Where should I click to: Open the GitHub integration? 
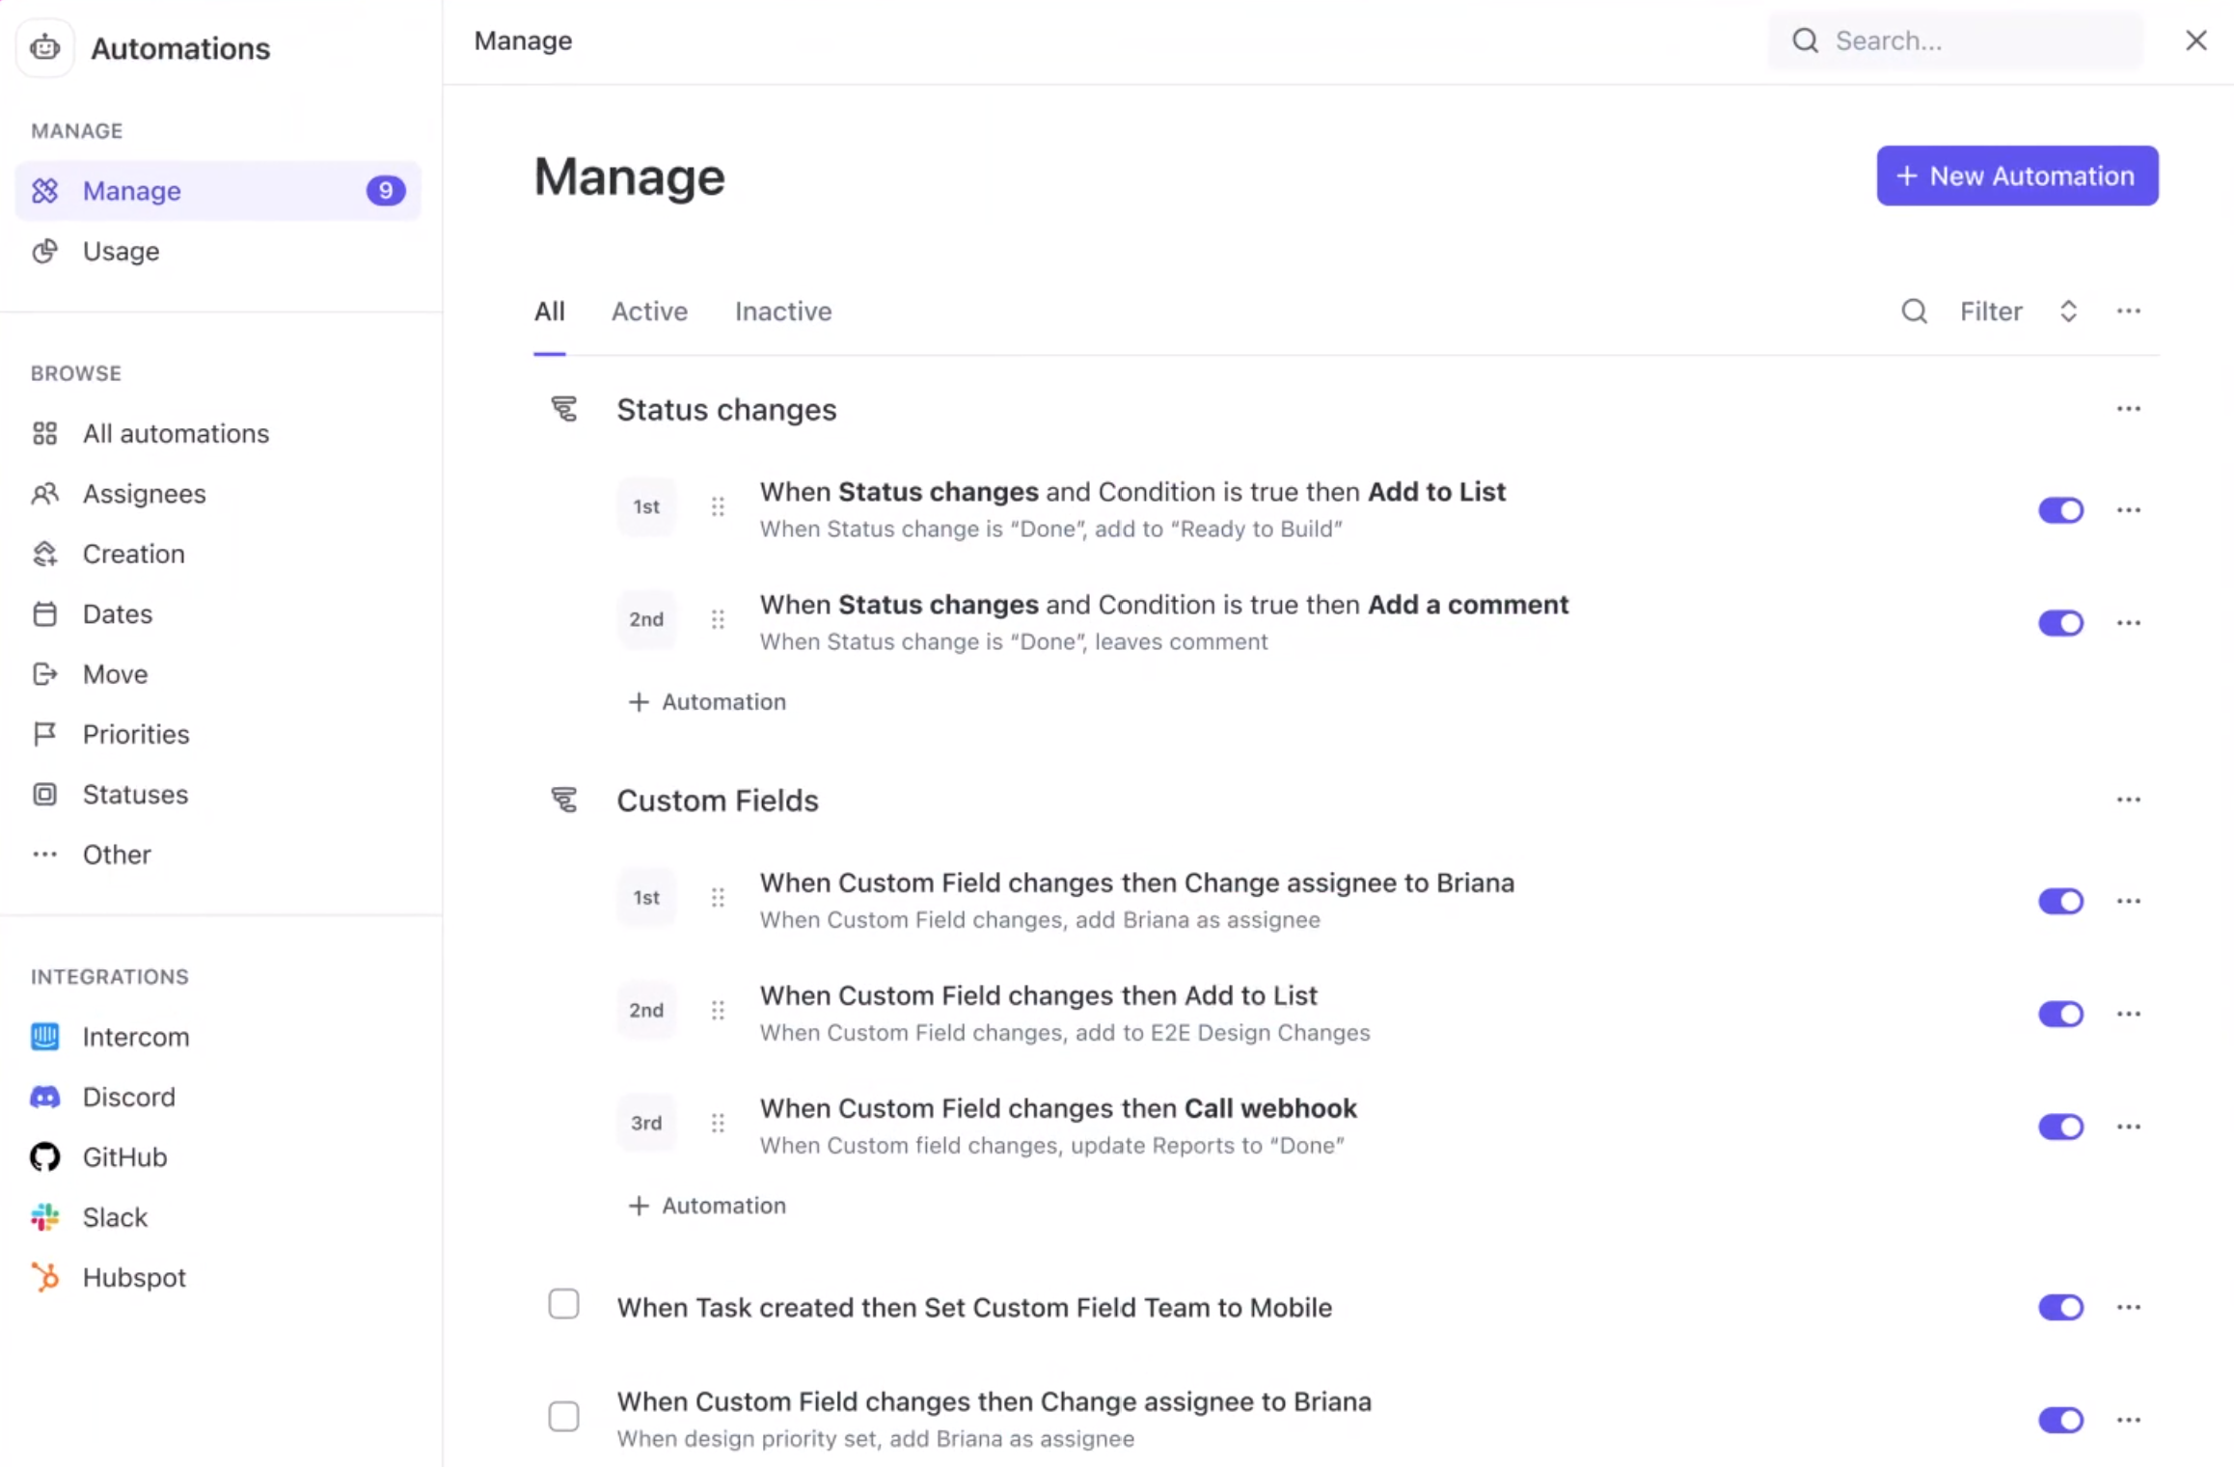click(124, 1156)
